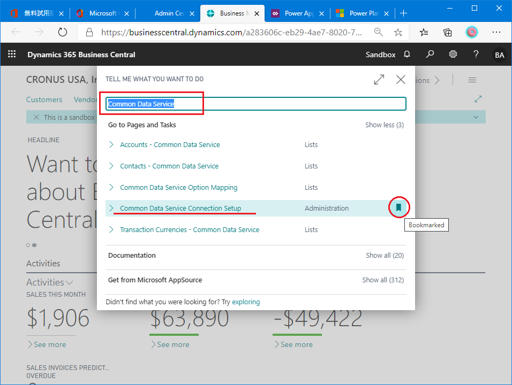The image size is (512, 385).
Task: Expand the role center page view
Action: coord(478,99)
